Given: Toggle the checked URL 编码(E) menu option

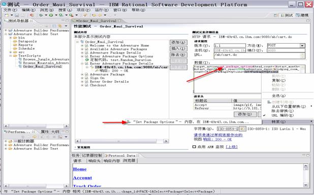Looking at the screenshot, I should click(x=282, y=115).
